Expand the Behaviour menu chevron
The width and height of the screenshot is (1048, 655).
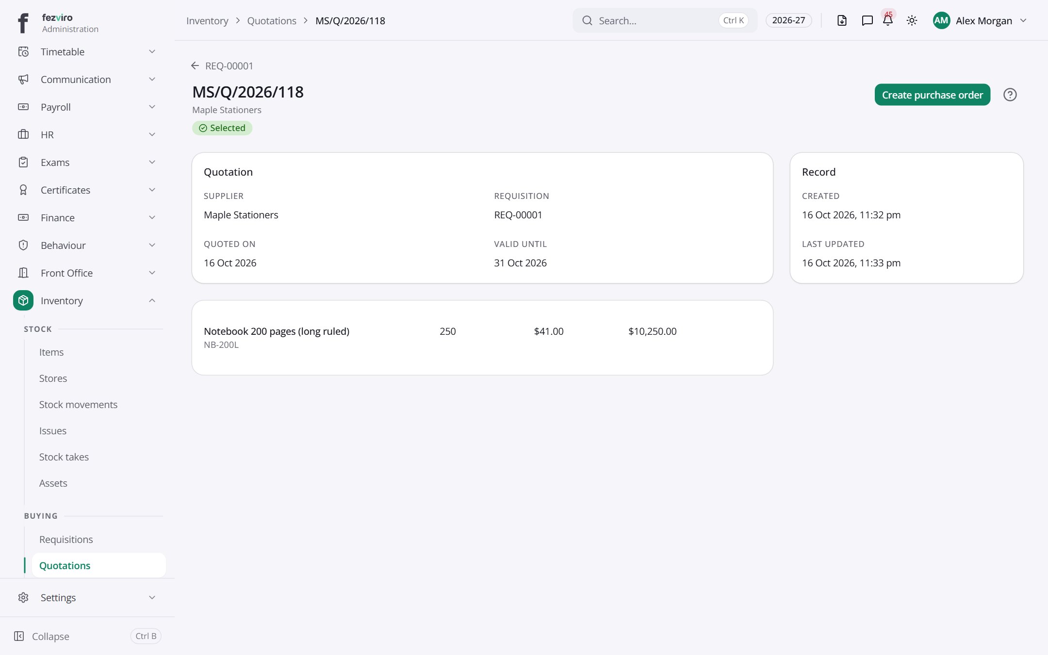tap(152, 245)
